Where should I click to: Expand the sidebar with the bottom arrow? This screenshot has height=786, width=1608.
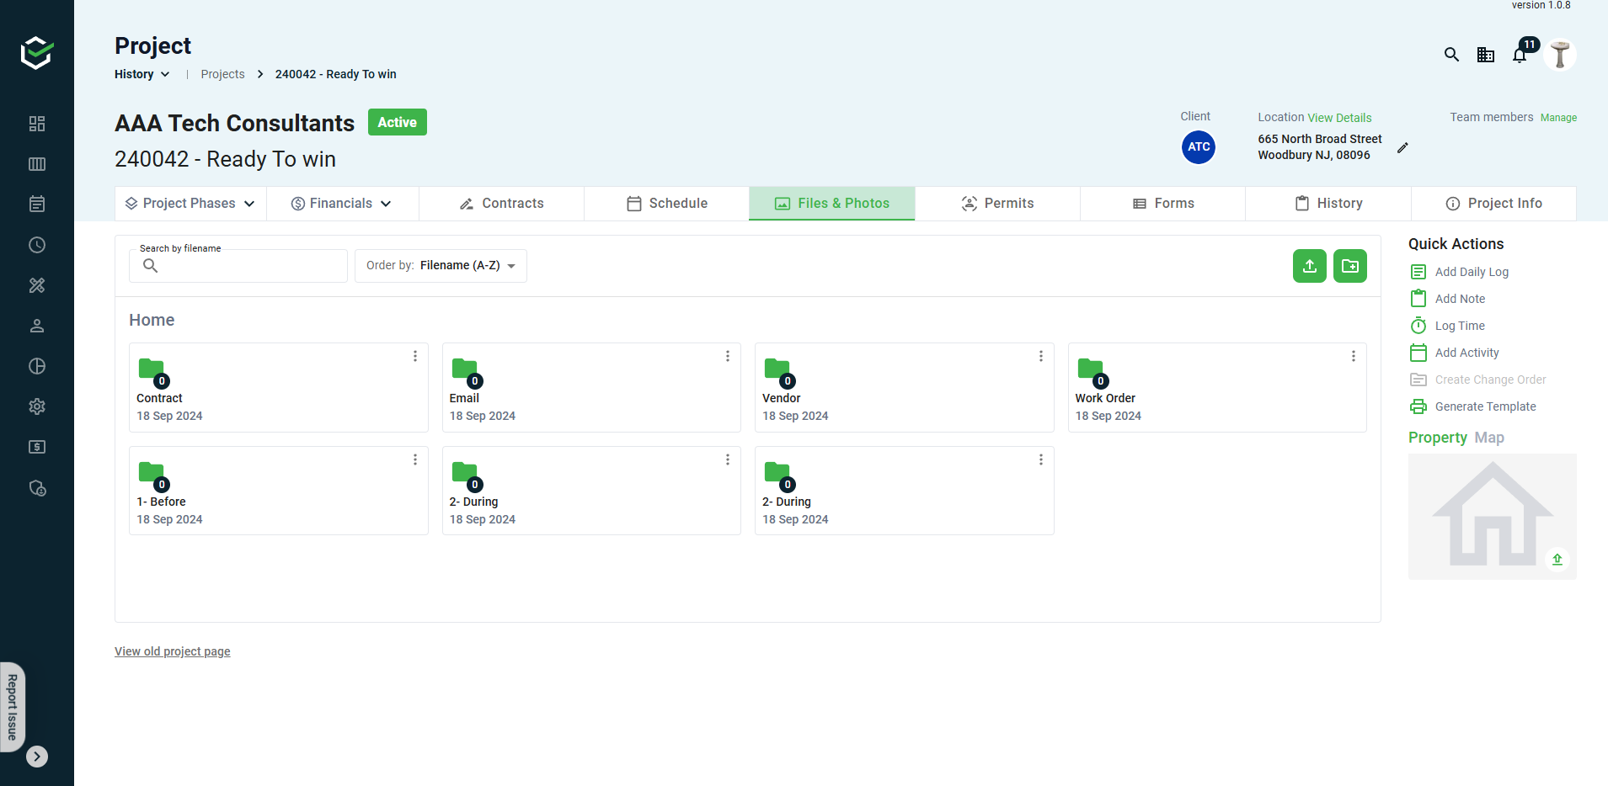pos(37,757)
